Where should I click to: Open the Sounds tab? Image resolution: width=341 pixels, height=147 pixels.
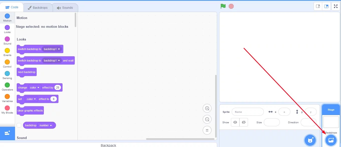click(x=65, y=8)
